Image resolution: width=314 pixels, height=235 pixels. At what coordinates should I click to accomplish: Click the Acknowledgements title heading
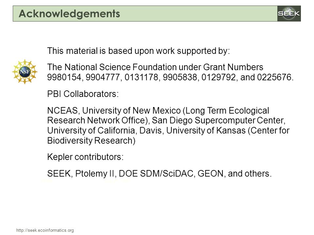tap(69, 14)
